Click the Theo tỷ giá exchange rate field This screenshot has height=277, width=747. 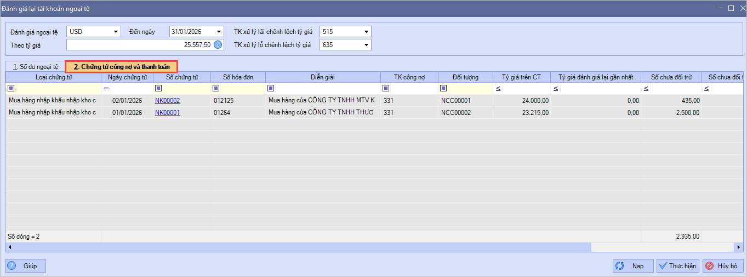[139, 45]
